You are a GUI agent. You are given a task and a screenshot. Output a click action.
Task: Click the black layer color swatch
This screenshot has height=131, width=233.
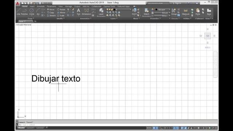[114, 10]
